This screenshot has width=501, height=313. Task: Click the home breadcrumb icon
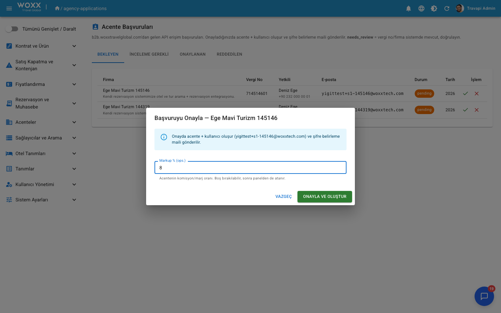(57, 8)
